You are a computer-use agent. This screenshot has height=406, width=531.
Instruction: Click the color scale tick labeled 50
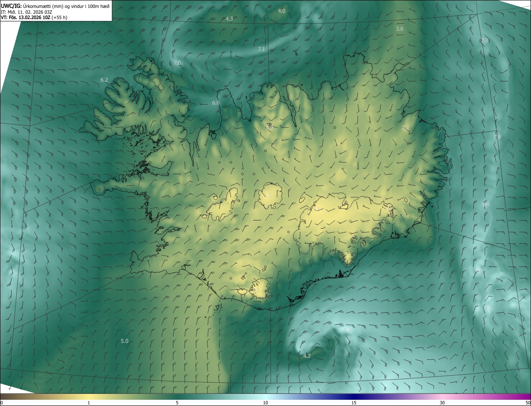tap(528, 403)
